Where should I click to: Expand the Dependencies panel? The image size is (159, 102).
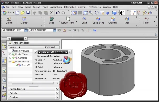(x=57, y=89)
